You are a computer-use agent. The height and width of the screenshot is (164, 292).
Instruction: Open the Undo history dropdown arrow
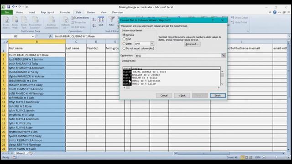[x=16, y=7]
